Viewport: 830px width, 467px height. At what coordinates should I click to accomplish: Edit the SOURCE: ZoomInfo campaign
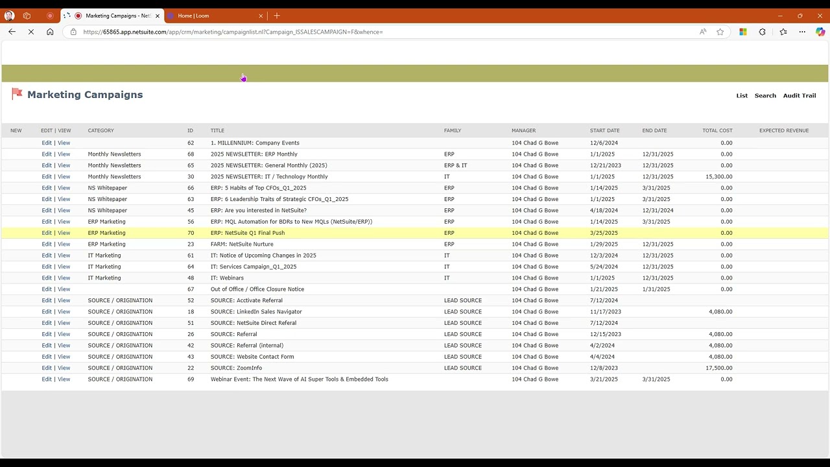click(x=47, y=368)
